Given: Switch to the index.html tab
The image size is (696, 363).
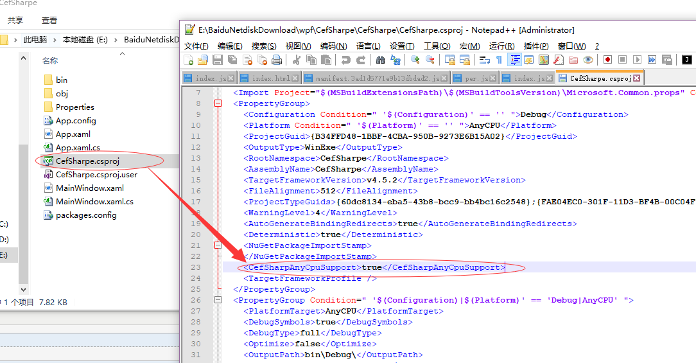Looking at the screenshot, I should click(x=270, y=78).
